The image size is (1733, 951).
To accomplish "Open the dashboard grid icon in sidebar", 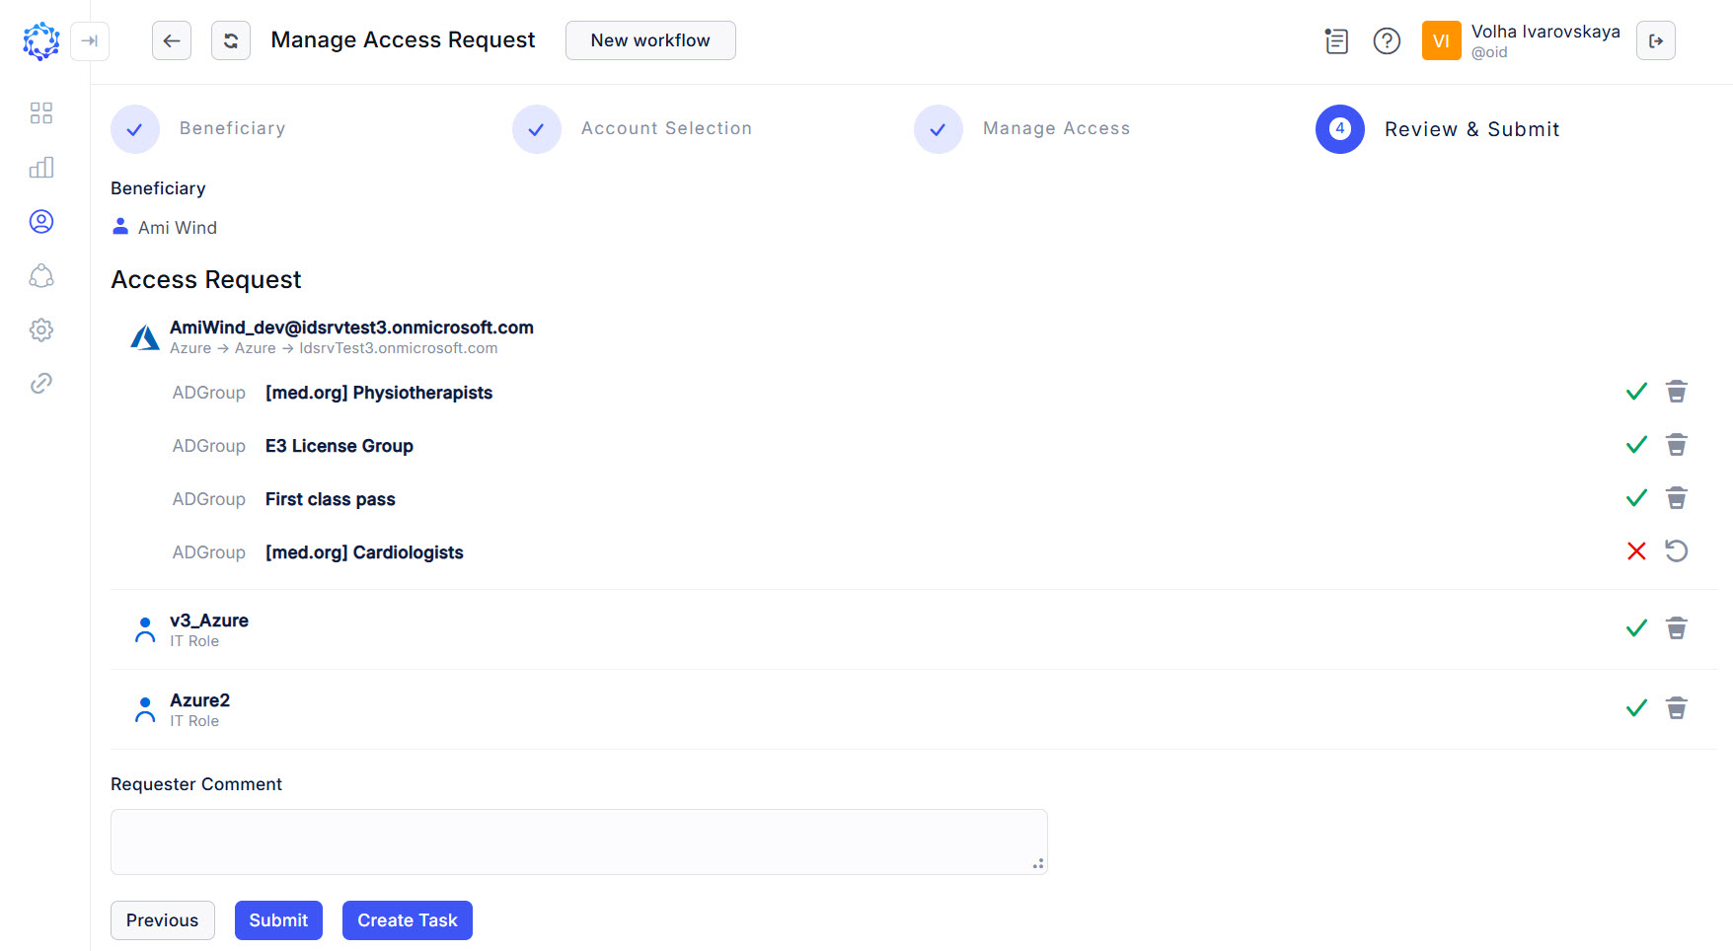I will click(40, 112).
